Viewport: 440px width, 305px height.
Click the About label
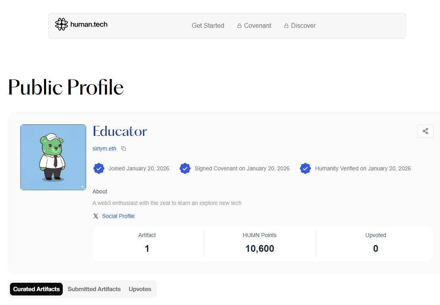(100, 191)
